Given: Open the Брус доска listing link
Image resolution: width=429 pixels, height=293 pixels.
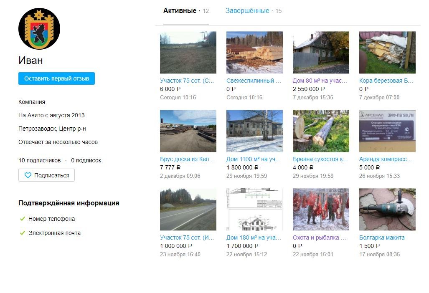Looking at the screenshot, I should click(188, 159).
